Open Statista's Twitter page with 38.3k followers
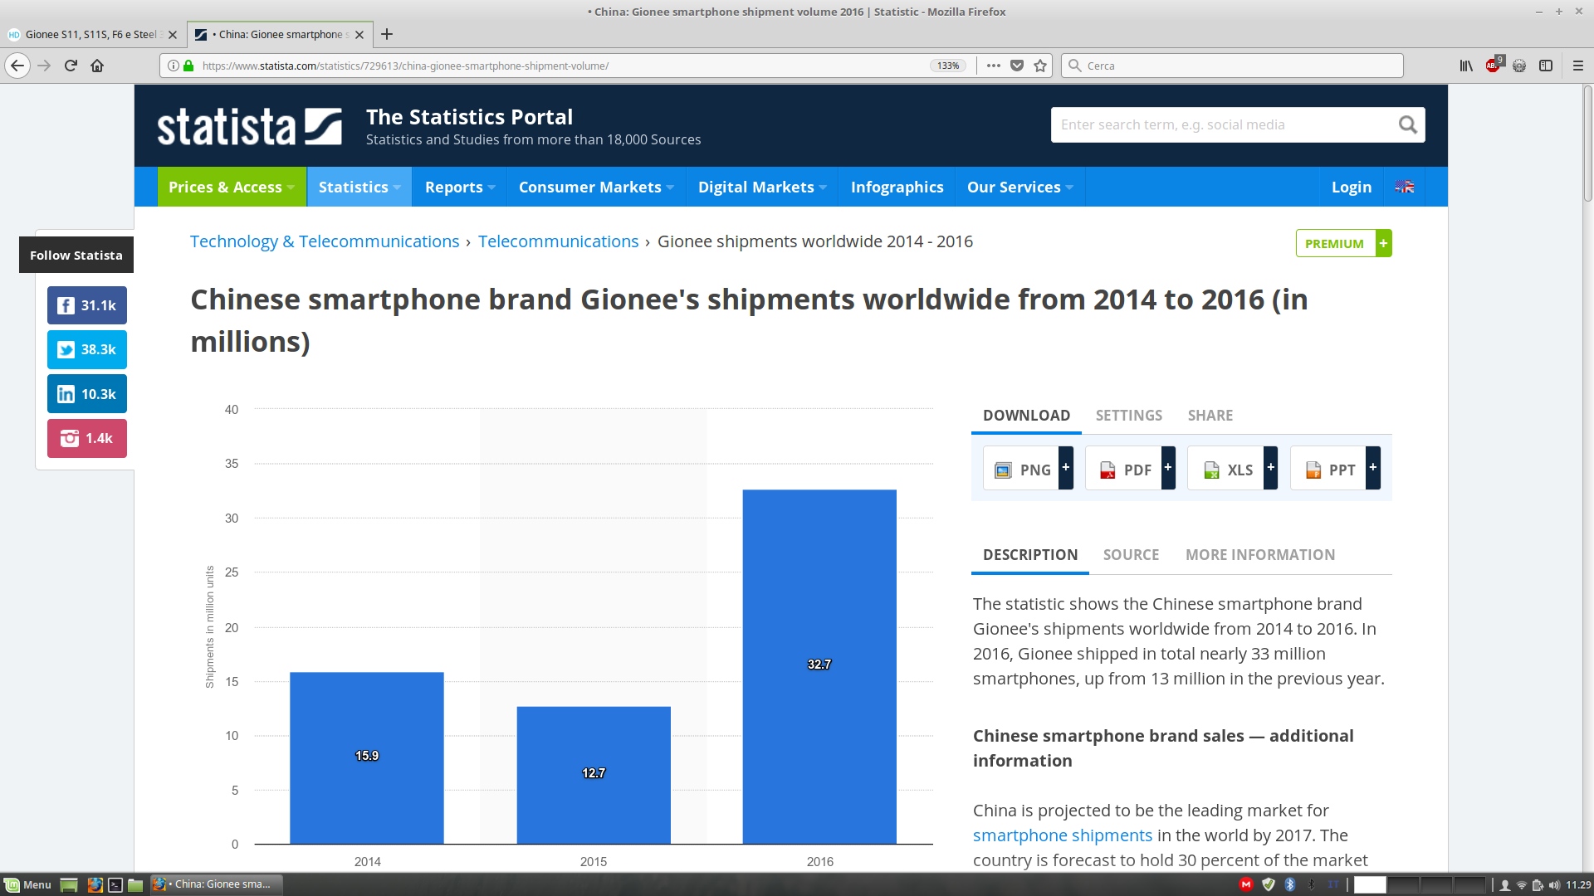Viewport: 1594px width, 896px height. point(87,349)
